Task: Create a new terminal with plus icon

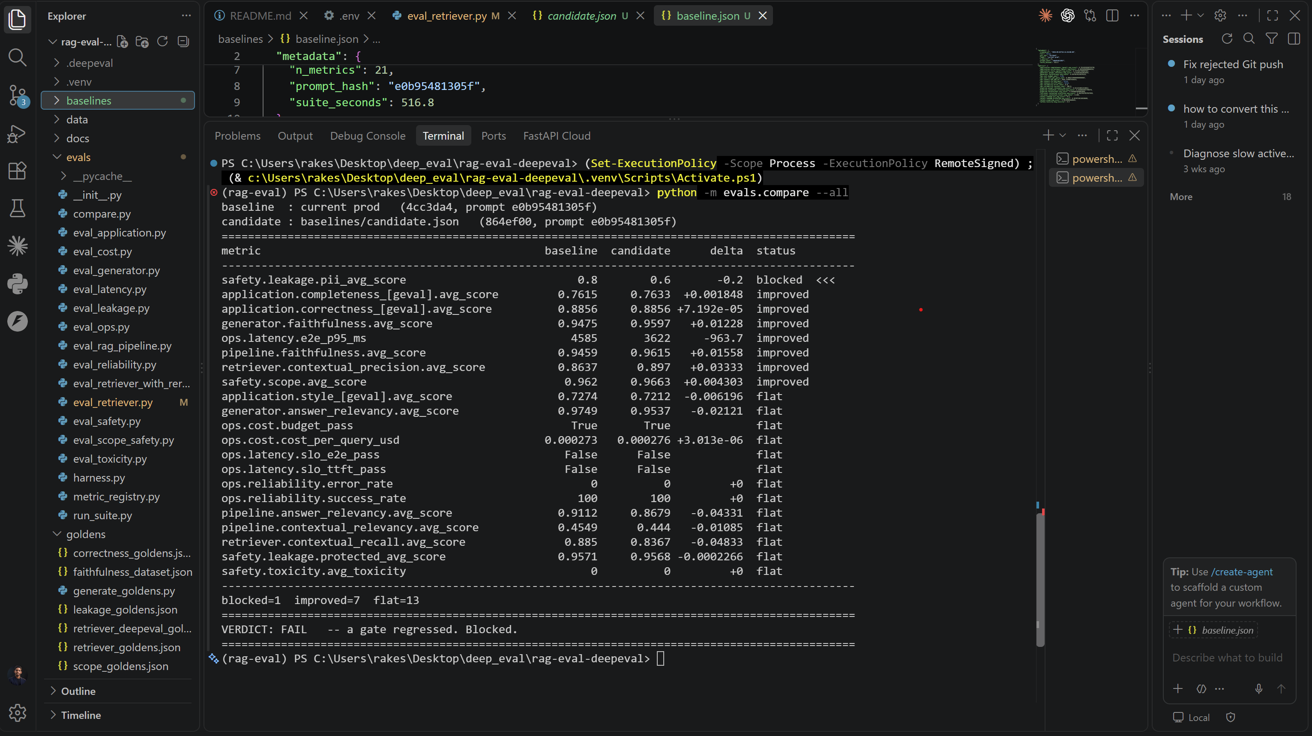Action: [x=1048, y=135]
